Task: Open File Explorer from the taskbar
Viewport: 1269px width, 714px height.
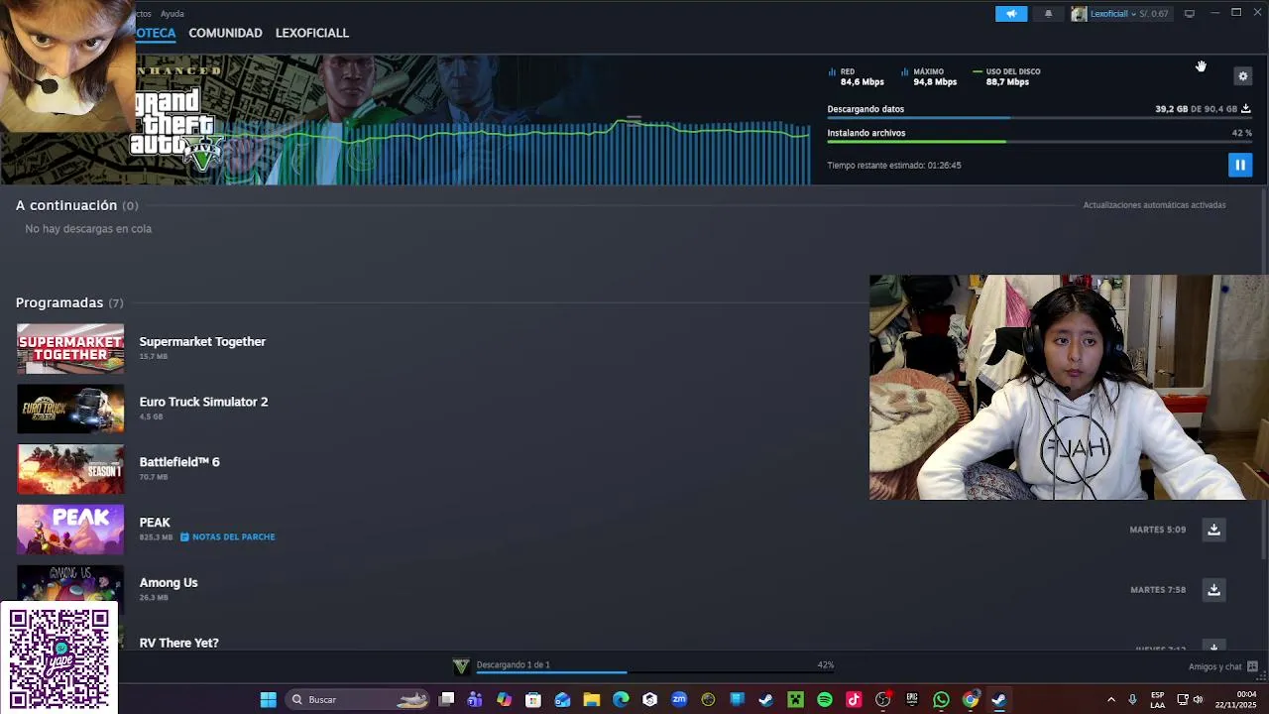Action: point(592,700)
